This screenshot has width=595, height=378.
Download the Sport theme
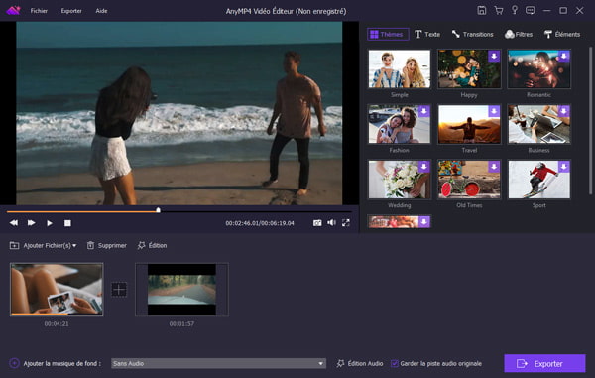tap(564, 167)
